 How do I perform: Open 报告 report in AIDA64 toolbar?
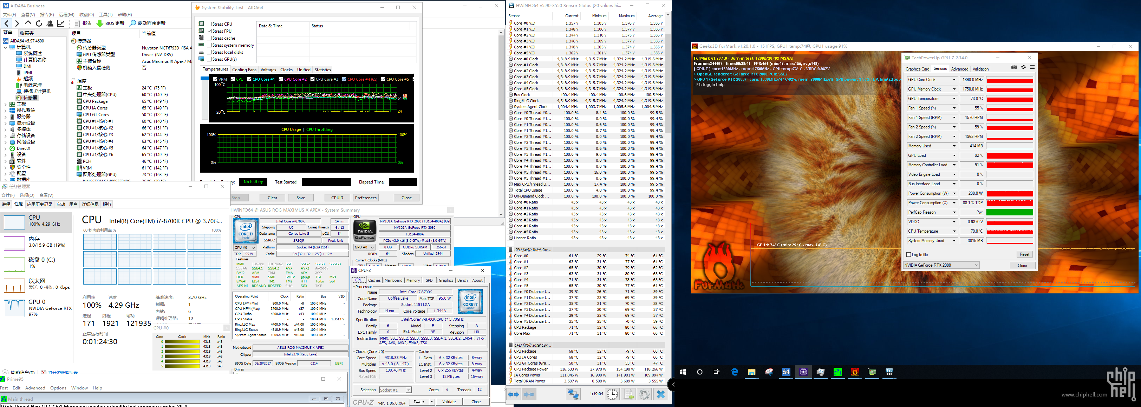point(83,24)
